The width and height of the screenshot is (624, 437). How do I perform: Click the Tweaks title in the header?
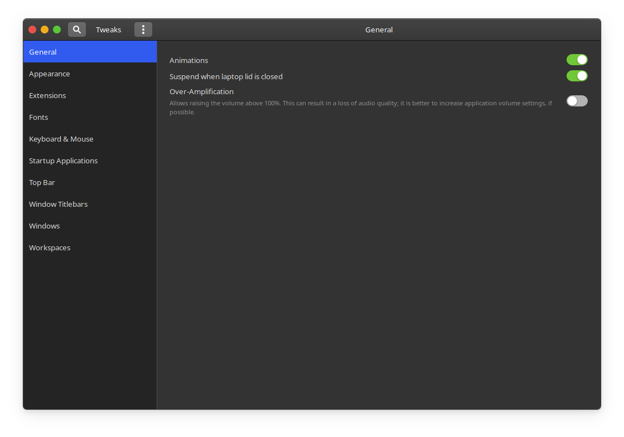[108, 30]
